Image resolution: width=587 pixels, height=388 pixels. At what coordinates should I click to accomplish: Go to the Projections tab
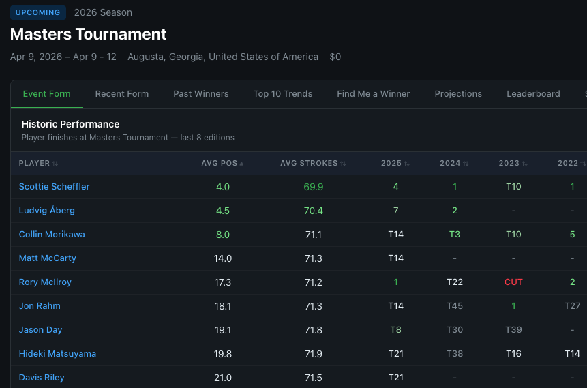pyautogui.click(x=458, y=94)
